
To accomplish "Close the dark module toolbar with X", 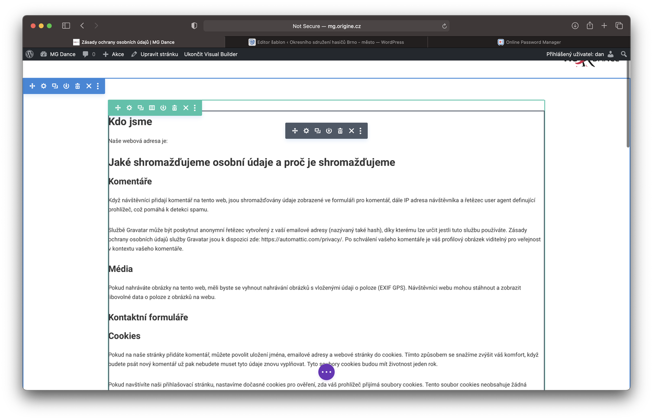I will [352, 131].
